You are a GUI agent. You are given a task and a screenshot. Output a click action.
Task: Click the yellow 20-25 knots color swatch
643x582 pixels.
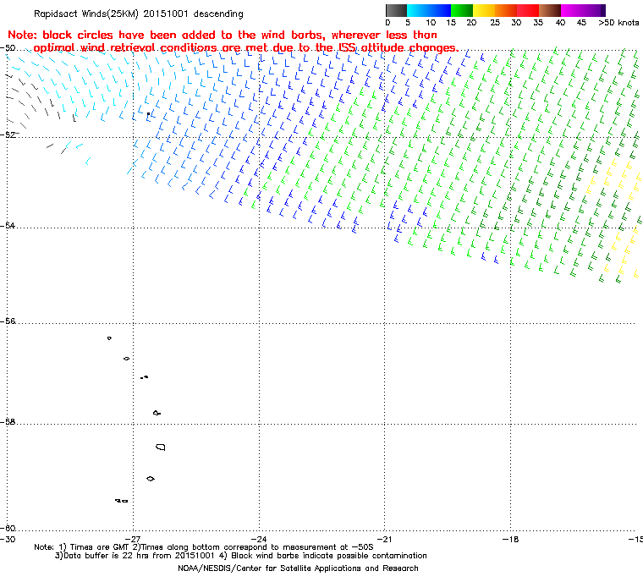(484, 10)
